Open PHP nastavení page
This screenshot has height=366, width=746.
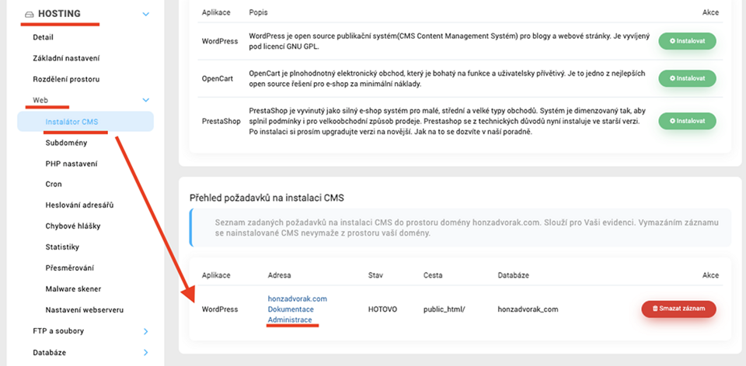pyautogui.click(x=71, y=164)
